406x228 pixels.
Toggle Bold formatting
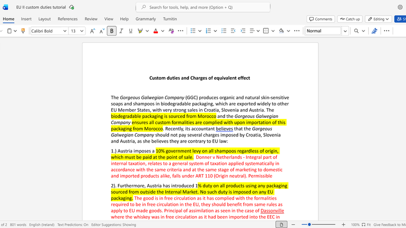tap(112, 31)
